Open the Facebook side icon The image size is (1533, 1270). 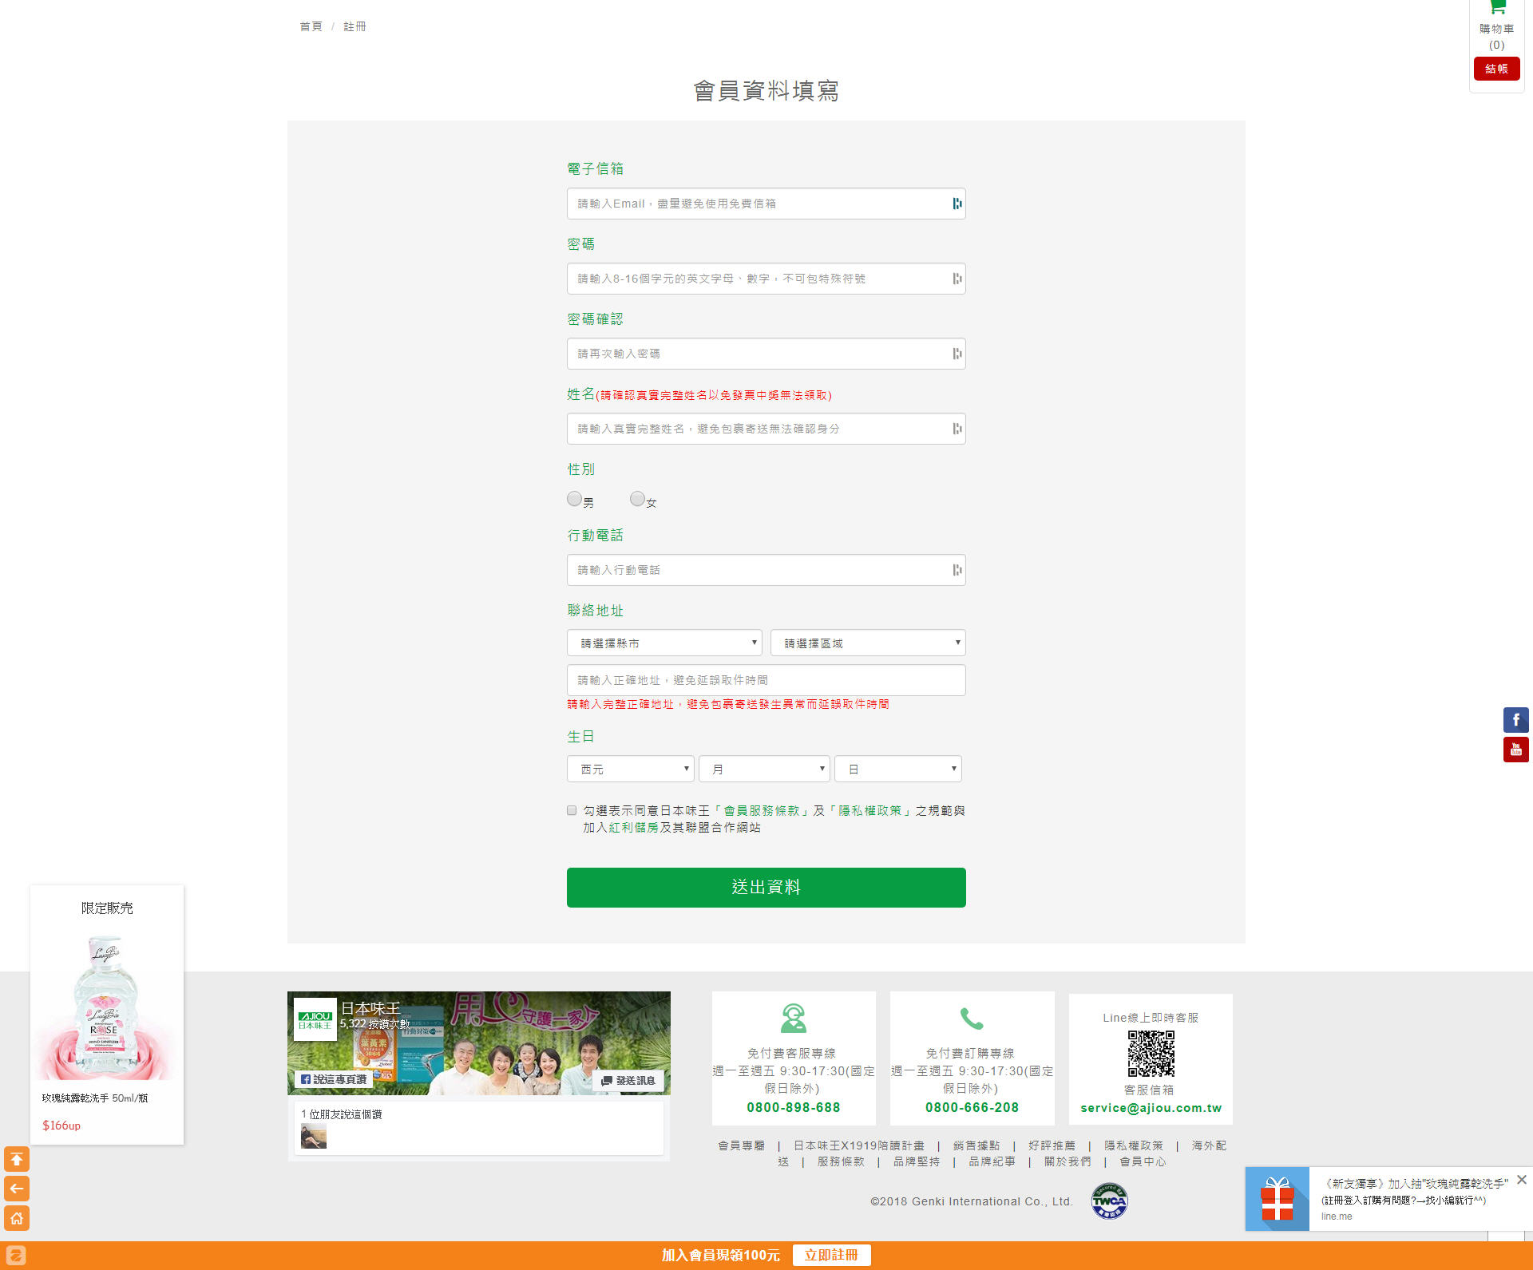pyautogui.click(x=1515, y=720)
